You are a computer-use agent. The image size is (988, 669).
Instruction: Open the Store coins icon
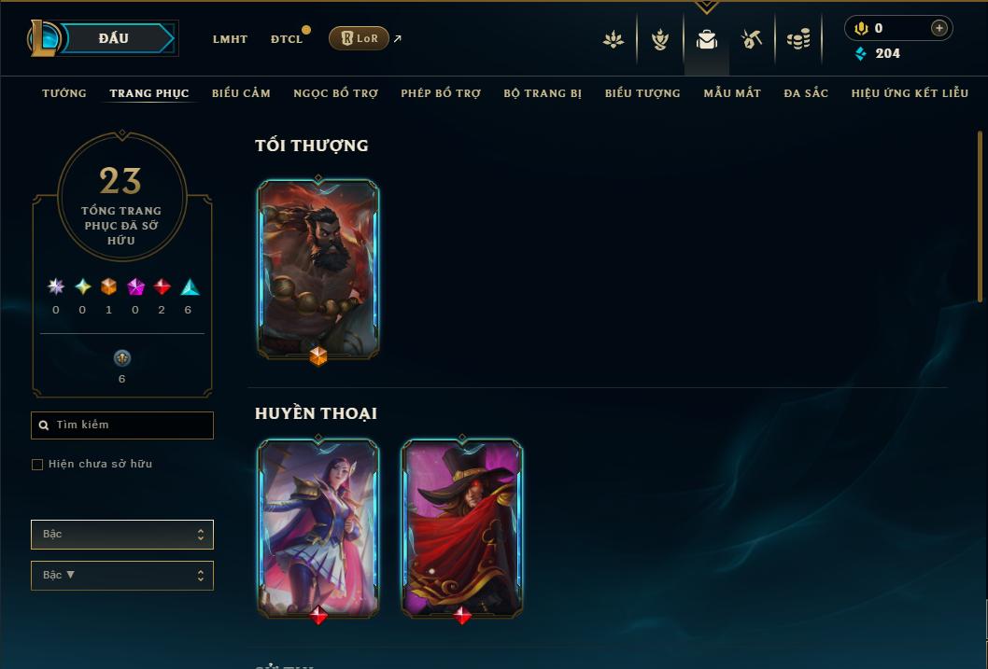(798, 39)
